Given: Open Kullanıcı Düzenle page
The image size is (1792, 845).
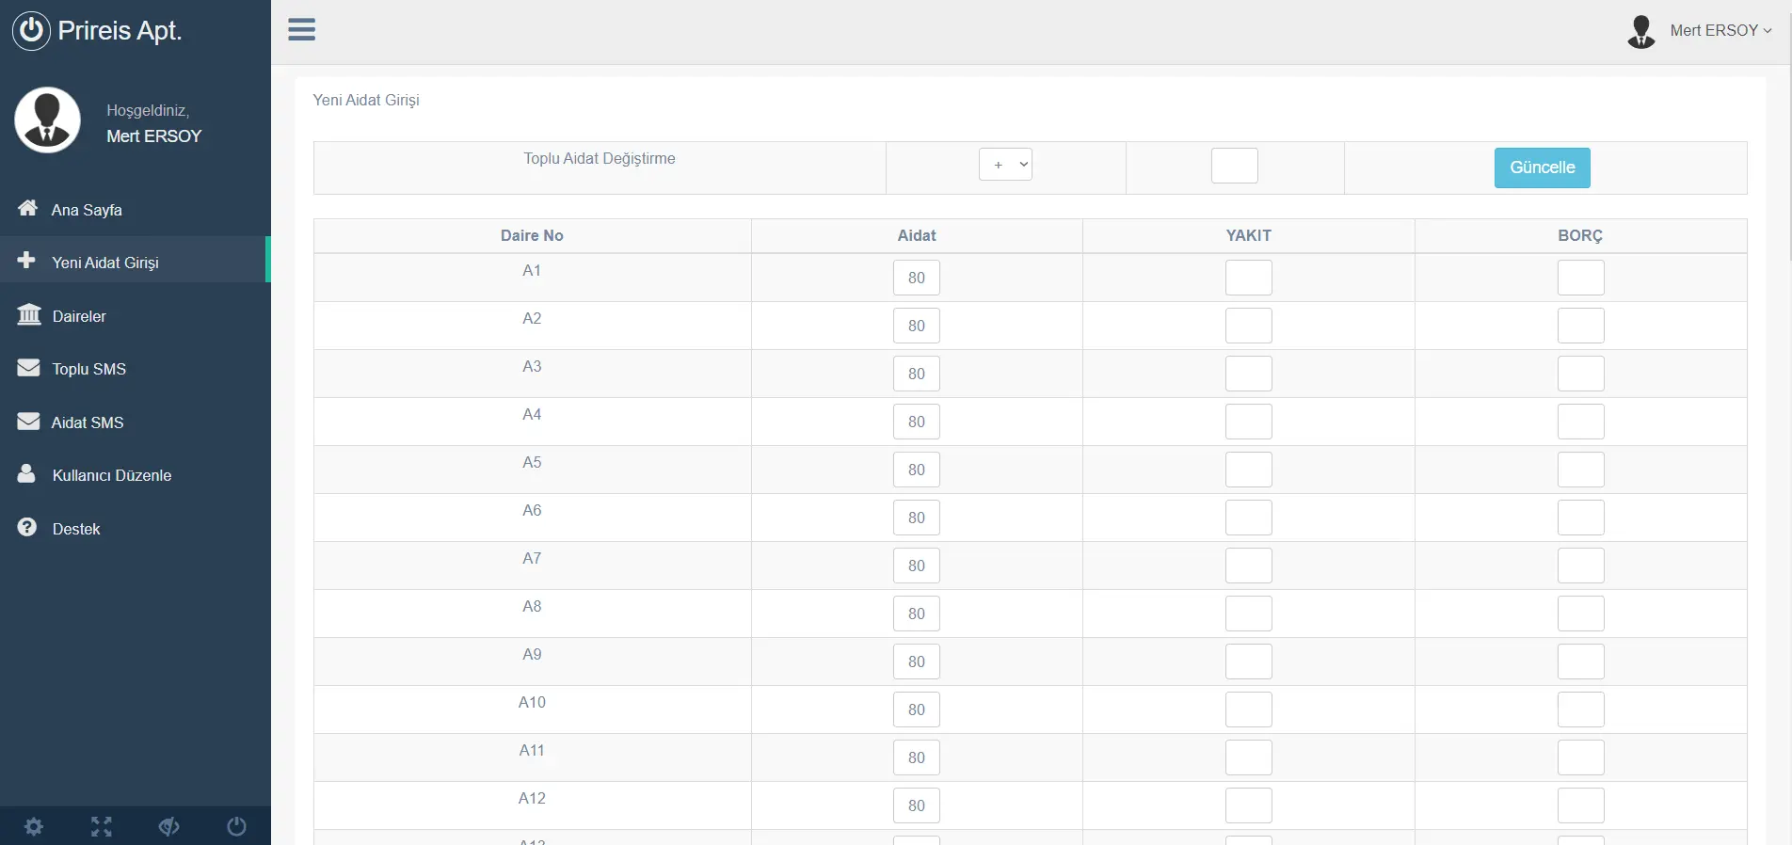Looking at the screenshot, I should 111,475.
